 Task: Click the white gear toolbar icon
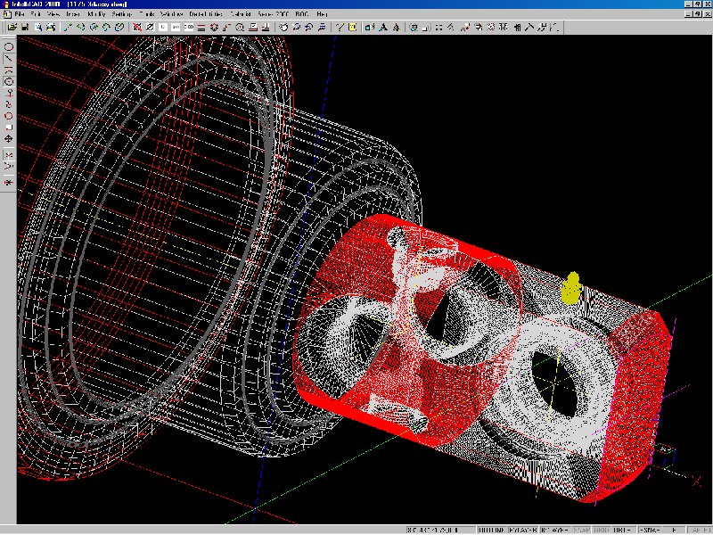point(491,28)
